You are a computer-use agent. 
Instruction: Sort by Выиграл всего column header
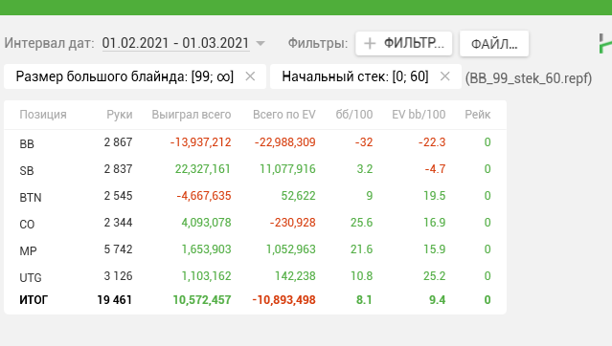[192, 115]
